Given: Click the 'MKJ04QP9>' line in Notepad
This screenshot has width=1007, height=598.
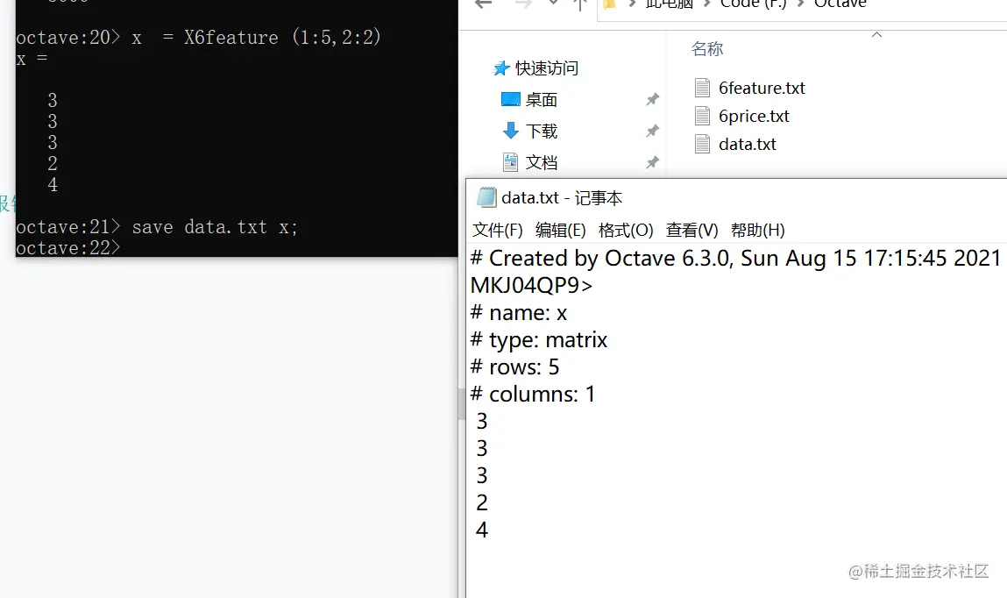Looking at the screenshot, I should [x=531, y=285].
